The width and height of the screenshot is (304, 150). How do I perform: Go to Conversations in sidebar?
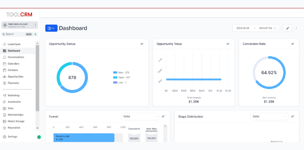(16, 57)
